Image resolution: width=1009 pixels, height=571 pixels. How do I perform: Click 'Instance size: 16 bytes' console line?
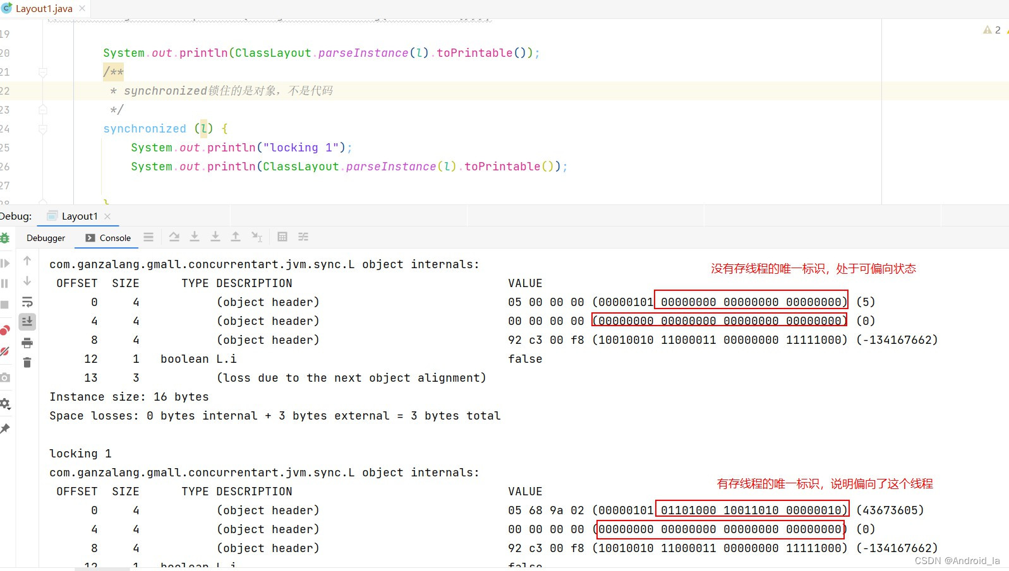pos(129,397)
